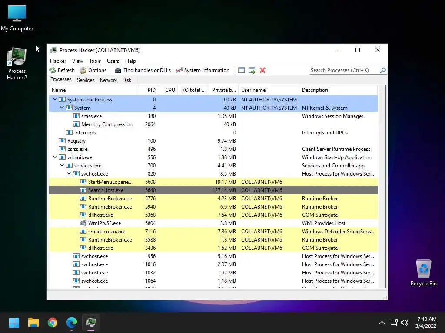Click the "127.14 MB" private bytes cell
Screen dimensions: 445x333
(224, 190)
